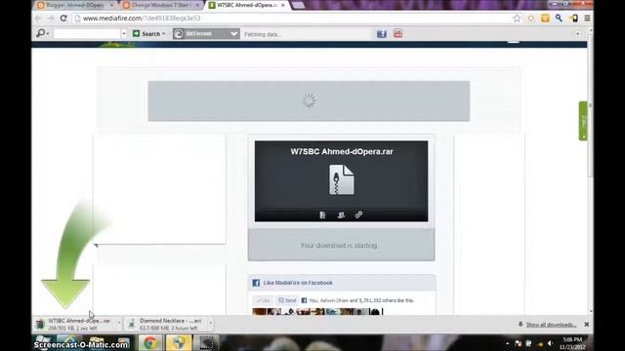The image size is (625, 351).
Task: Click the toolbar YouTube icon
Action: pyautogui.click(x=397, y=33)
